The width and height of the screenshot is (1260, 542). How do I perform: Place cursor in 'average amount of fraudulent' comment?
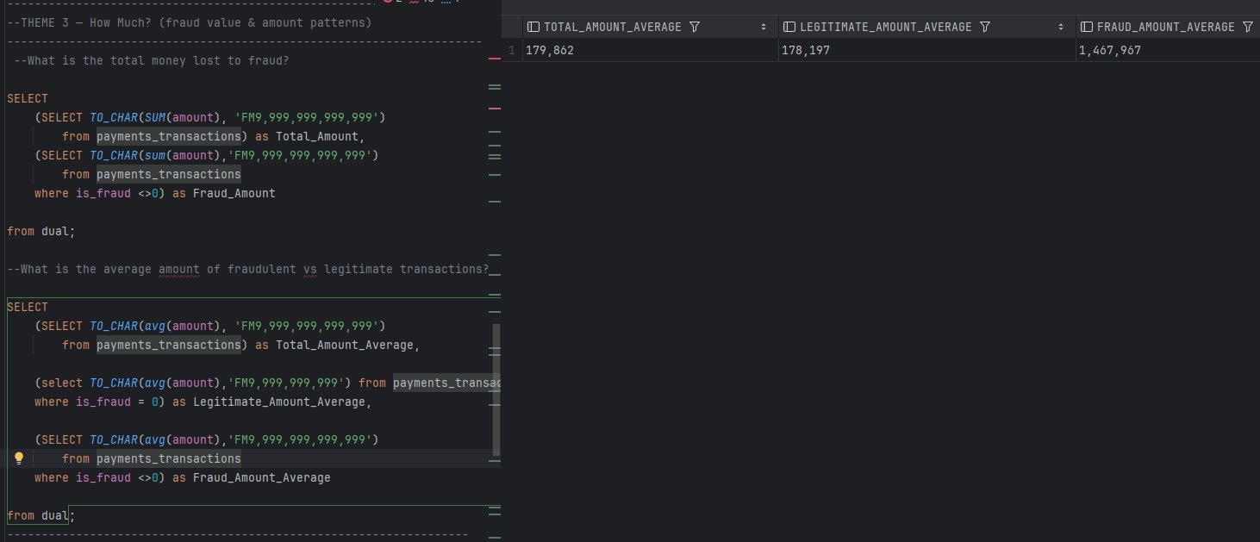(x=247, y=269)
